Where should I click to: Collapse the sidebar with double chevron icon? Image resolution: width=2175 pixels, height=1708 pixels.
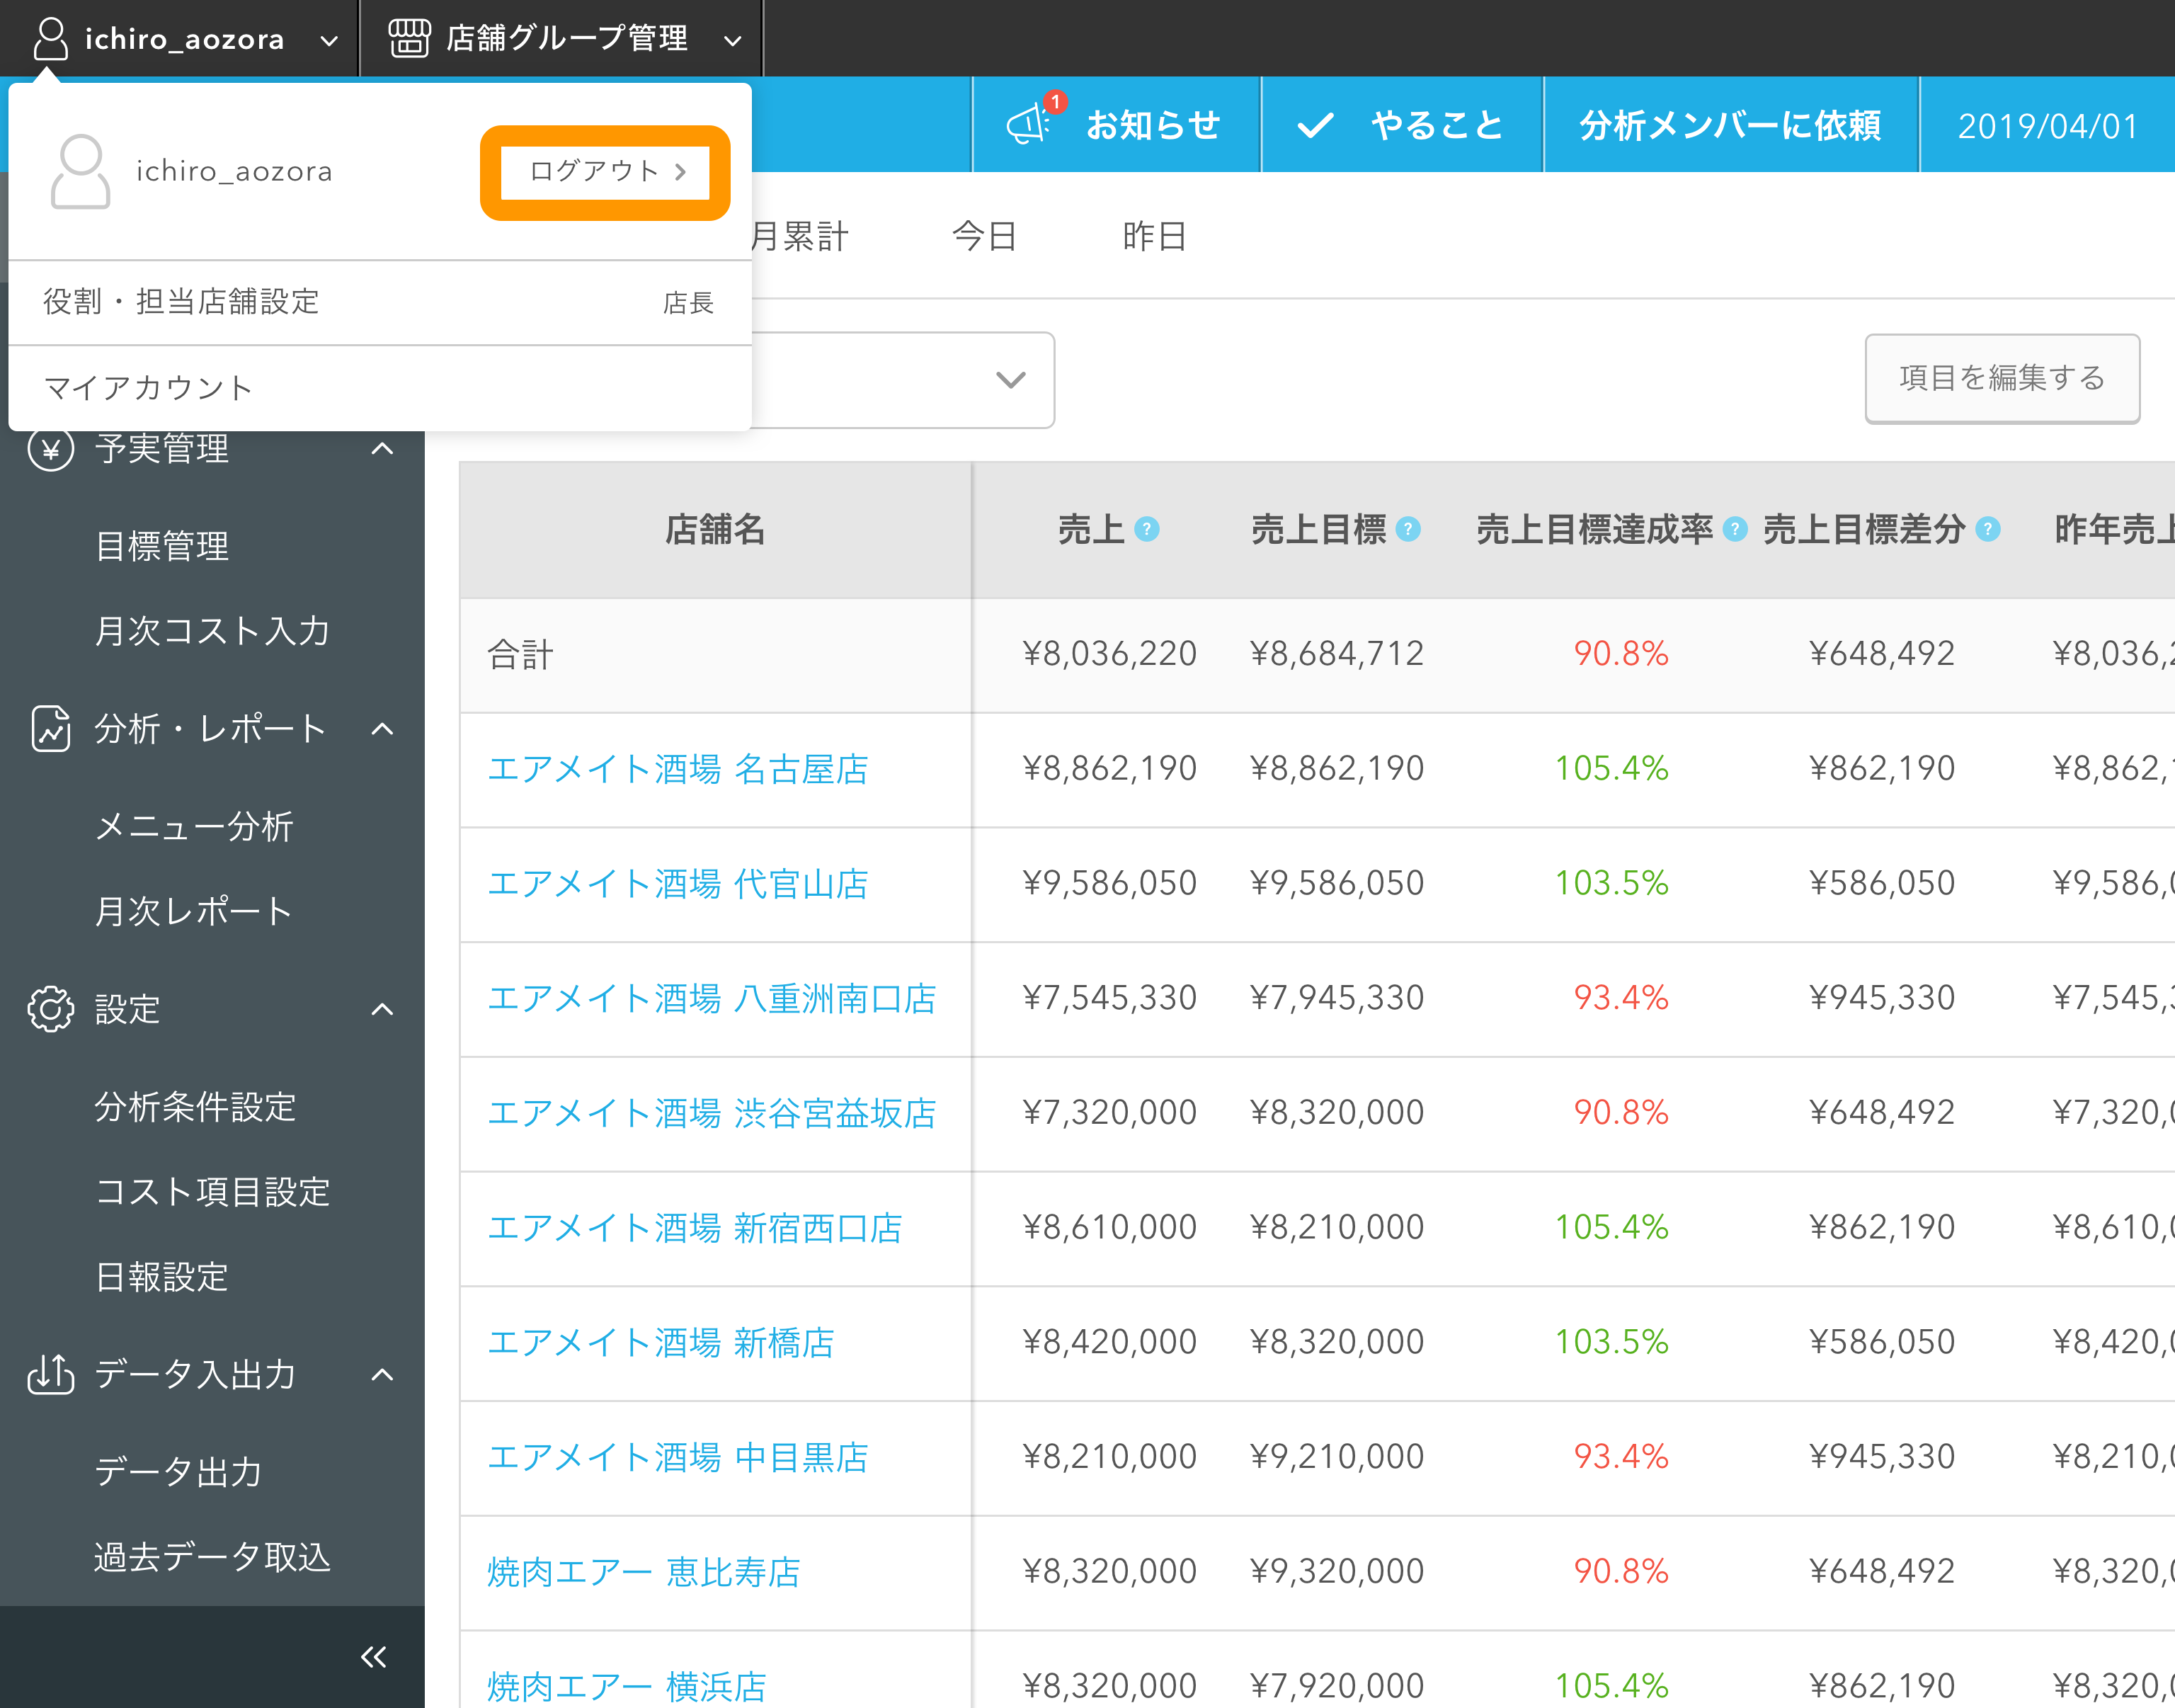pos(374,1657)
